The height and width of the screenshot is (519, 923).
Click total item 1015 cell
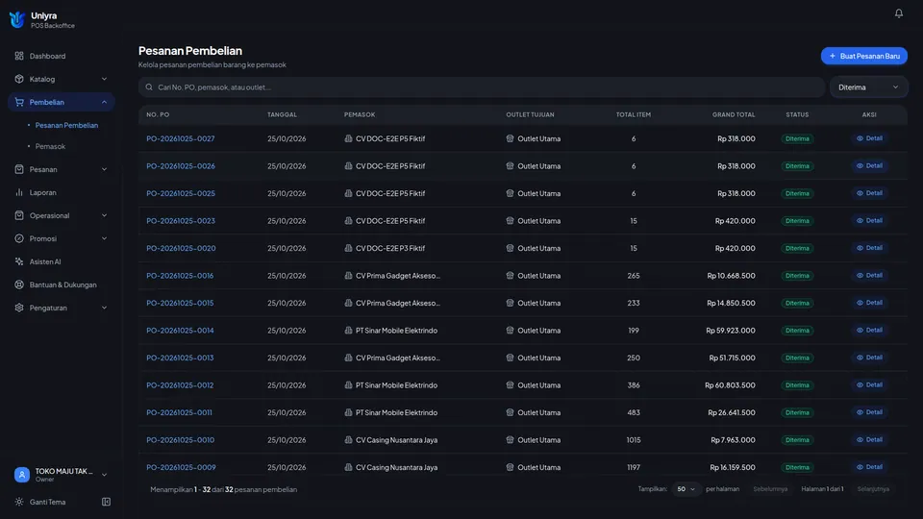pyautogui.click(x=634, y=440)
